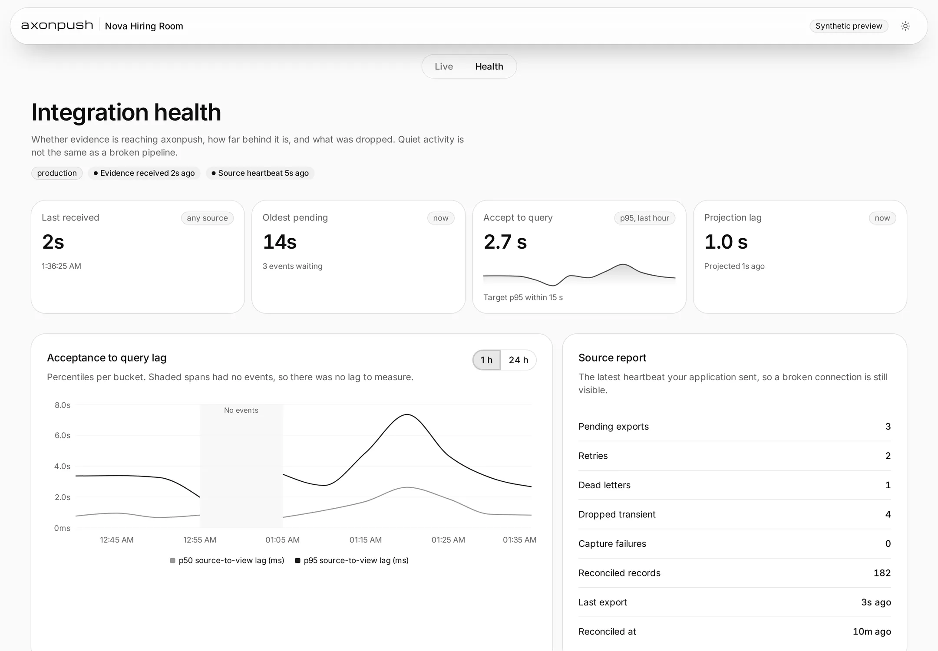Click the 2.7 s accept to query value
Image resolution: width=938 pixels, height=651 pixels.
tap(505, 242)
